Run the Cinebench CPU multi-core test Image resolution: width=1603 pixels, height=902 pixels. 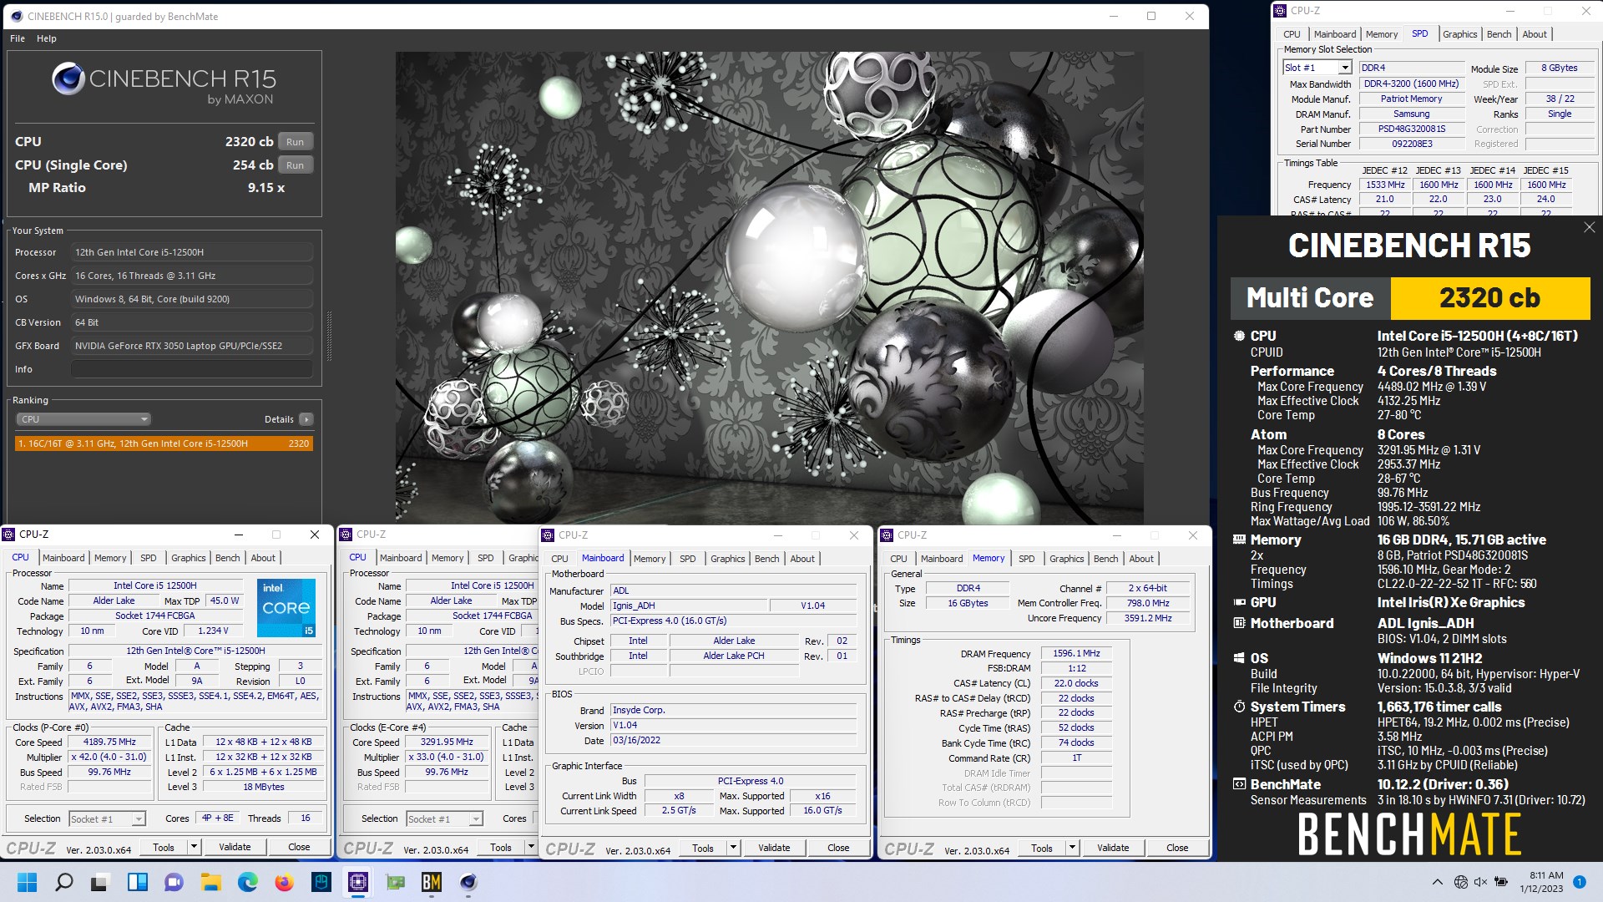[296, 142]
